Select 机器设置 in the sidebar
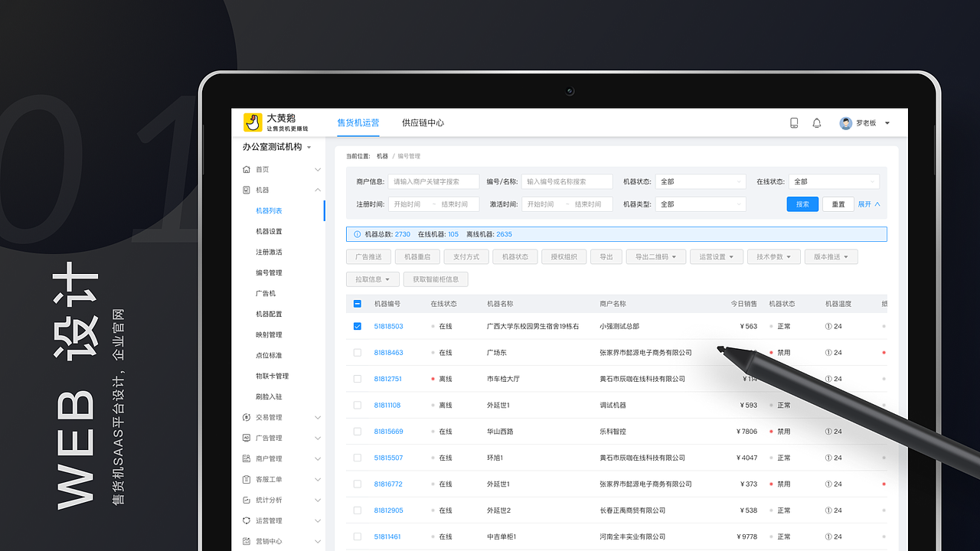Viewport: 980px width, 551px height. pyautogui.click(x=269, y=231)
